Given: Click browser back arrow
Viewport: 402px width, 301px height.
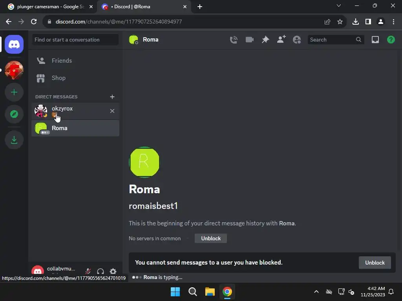Looking at the screenshot, I should (x=9, y=22).
